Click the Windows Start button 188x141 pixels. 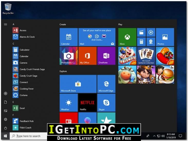5,136
